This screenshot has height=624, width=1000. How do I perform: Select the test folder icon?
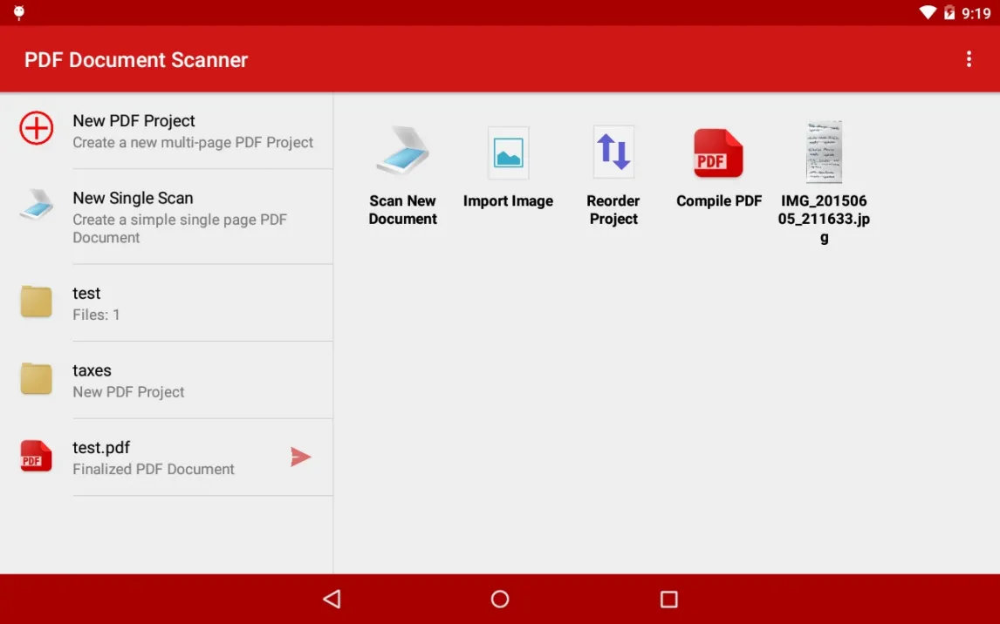(x=37, y=302)
